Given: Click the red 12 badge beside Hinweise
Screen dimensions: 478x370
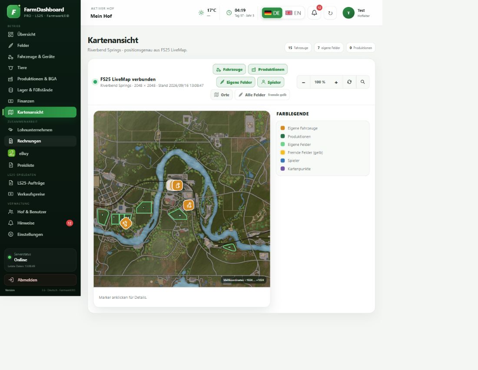Looking at the screenshot, I should [70, 223].
